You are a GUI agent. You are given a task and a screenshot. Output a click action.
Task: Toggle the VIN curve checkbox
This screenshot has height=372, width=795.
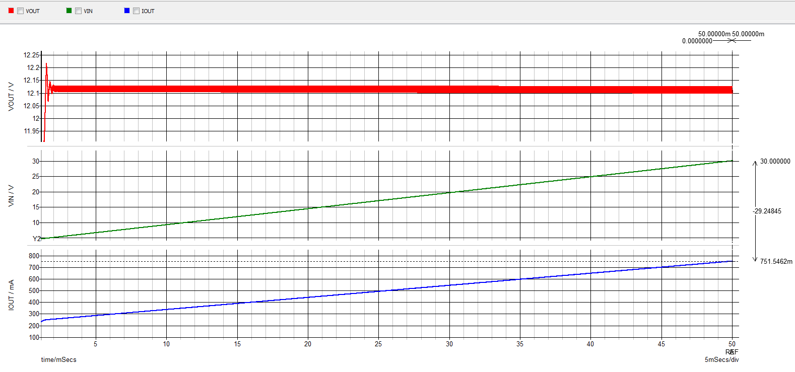point(78,11)
